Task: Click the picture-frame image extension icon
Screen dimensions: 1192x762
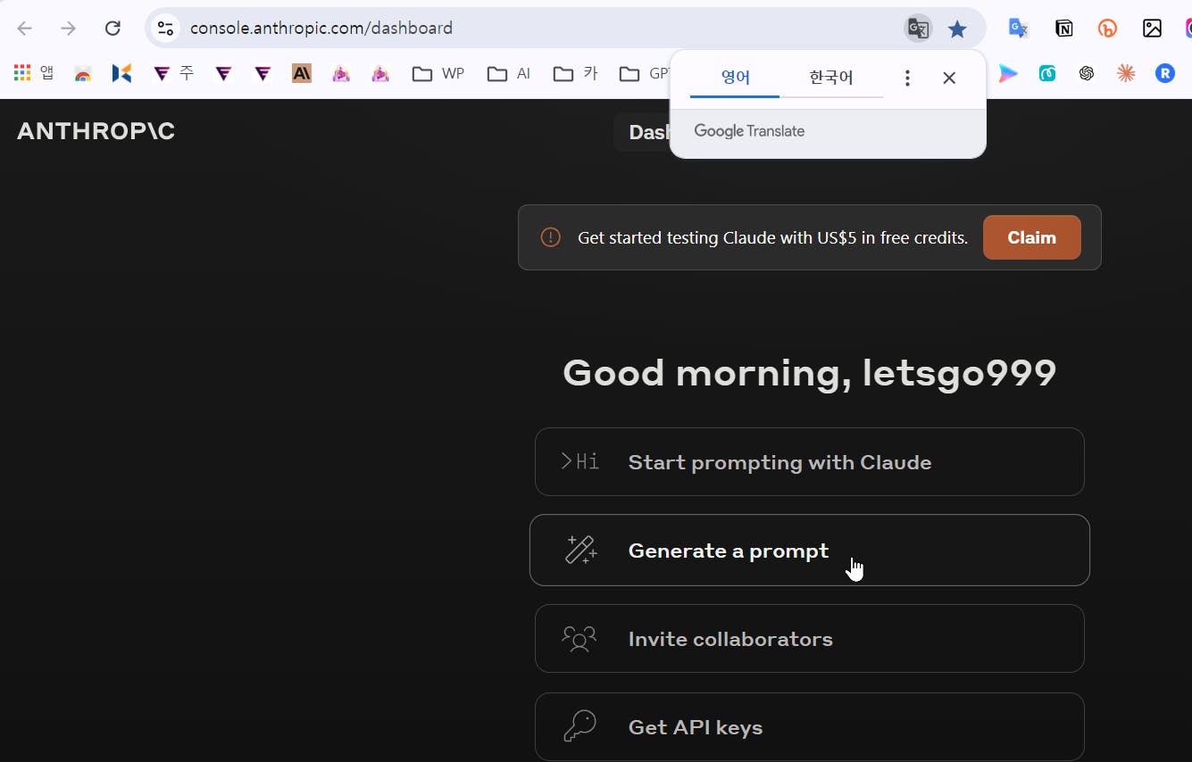Action: pyautogui.click(x=1152, y=29)
